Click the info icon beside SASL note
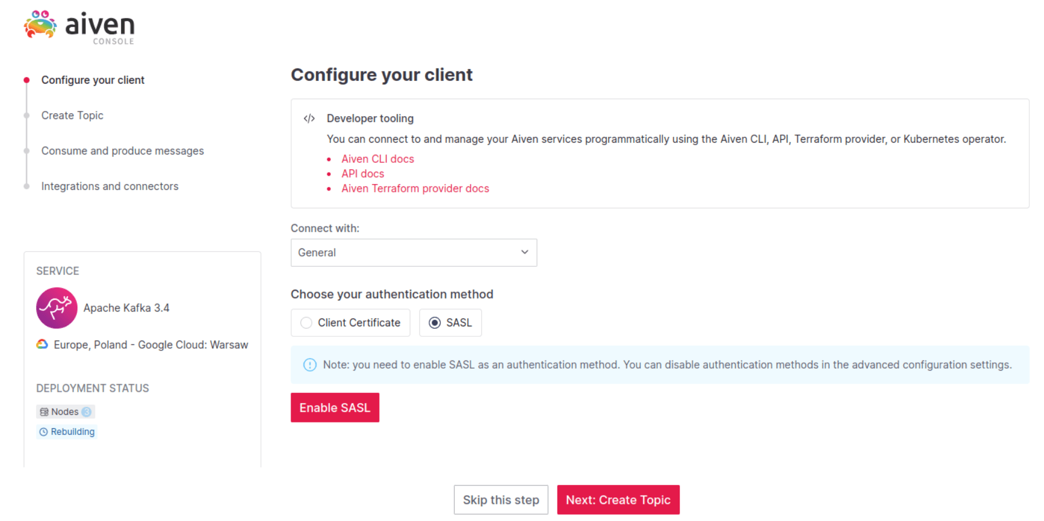 tap(309, 365)
